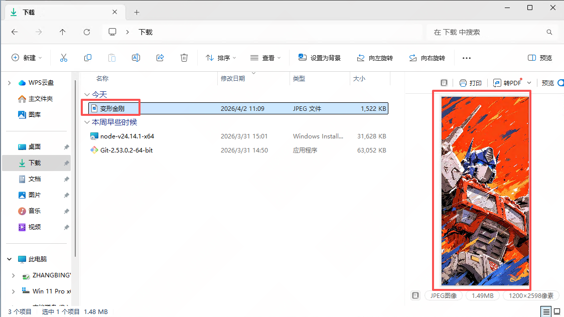Click the info icon beside JPEG图像
Viewport: 564px width, 317px height.
point(415,296)
